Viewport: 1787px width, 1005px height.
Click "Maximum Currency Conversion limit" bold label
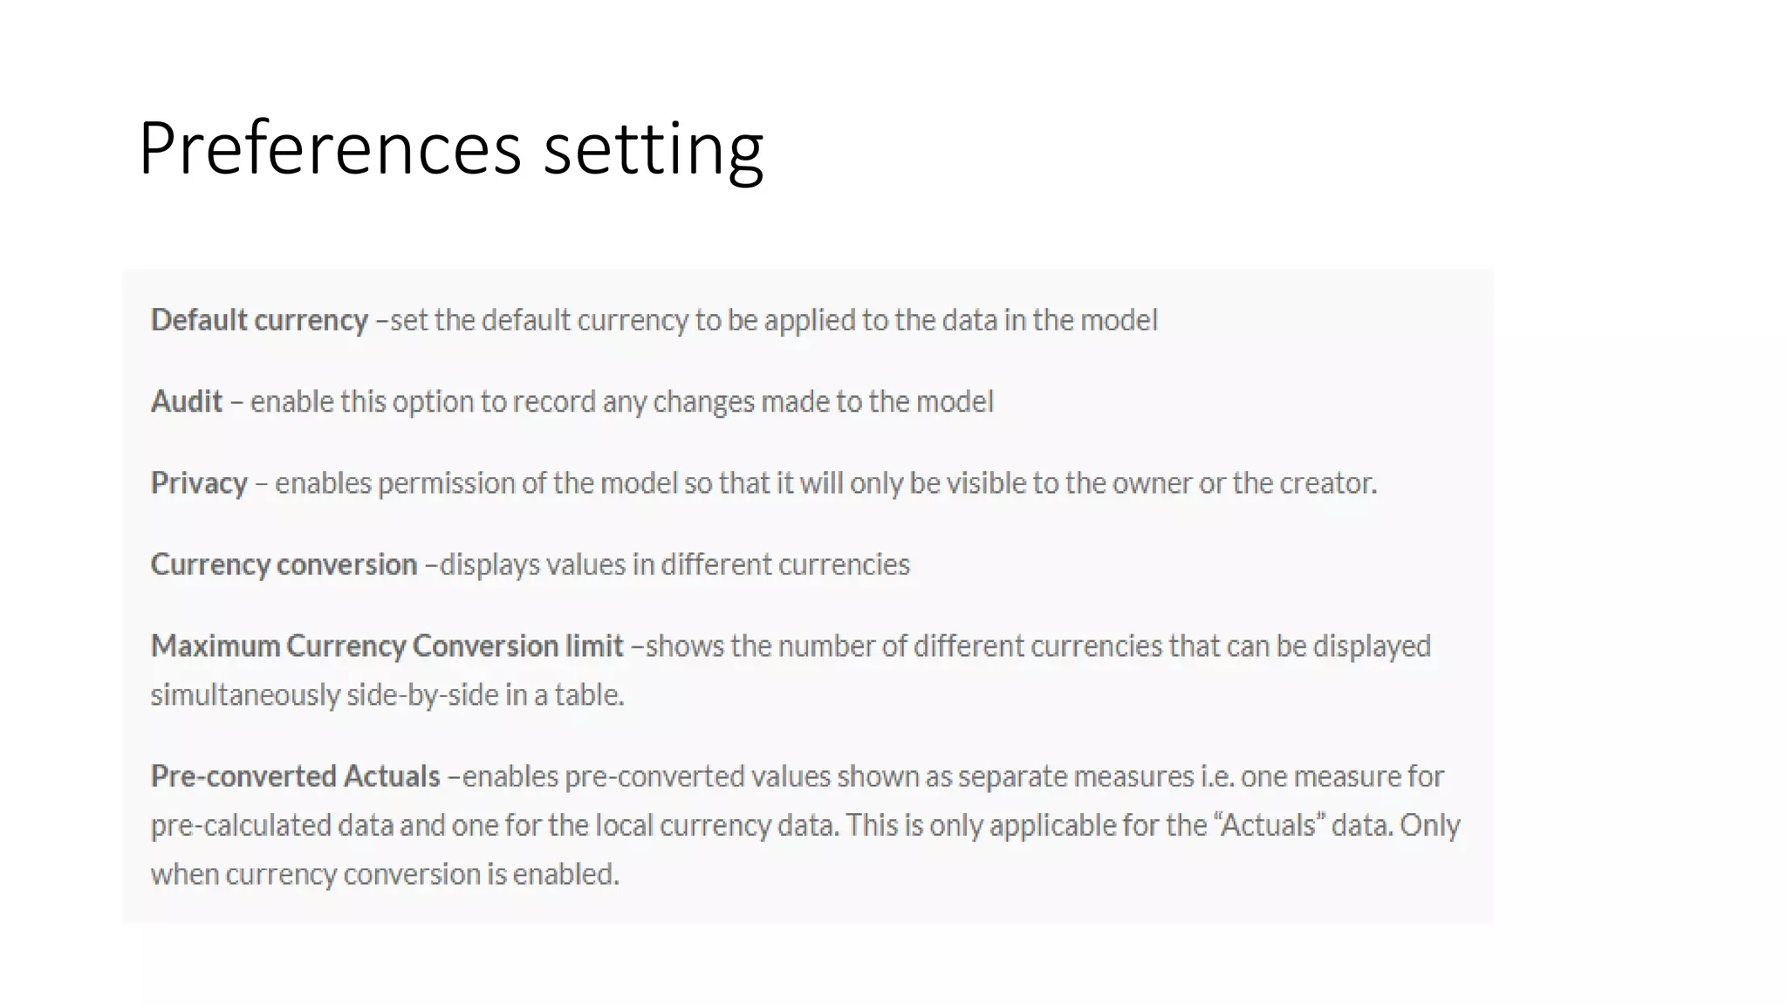click(x=387, y=646)
